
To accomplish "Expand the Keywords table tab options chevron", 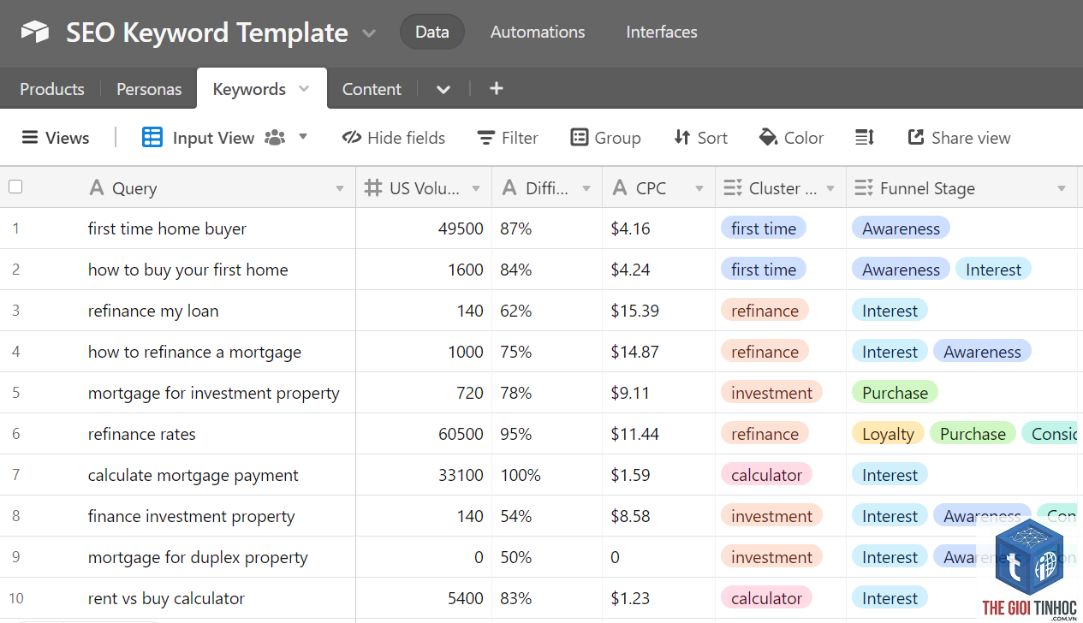I will click(x=304, y=89).
